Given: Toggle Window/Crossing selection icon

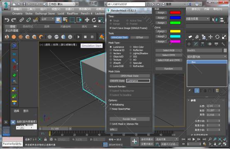Looking at the screenshot, I should (79, 20).
